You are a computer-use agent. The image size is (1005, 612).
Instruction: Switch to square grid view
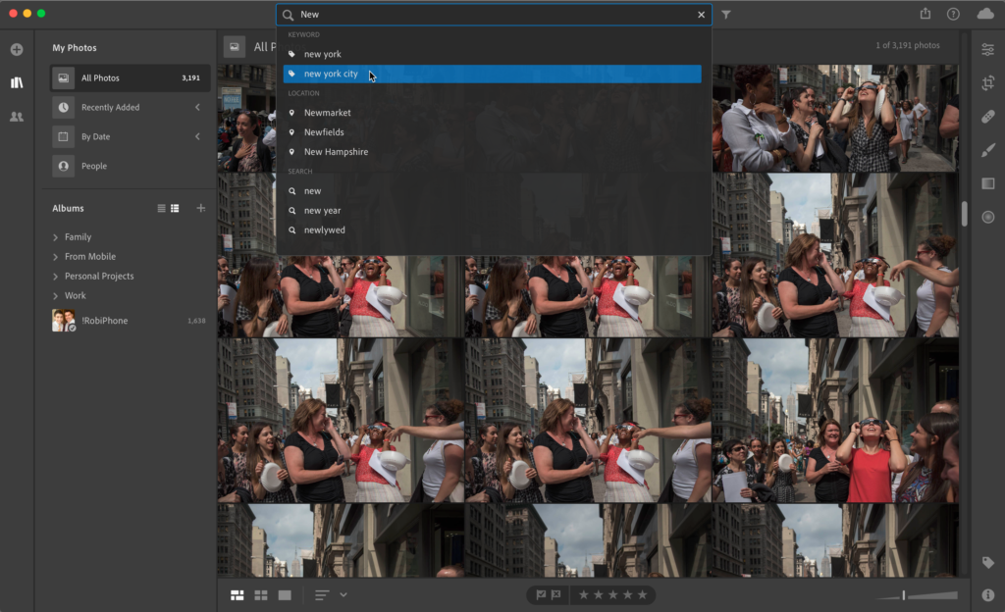(261, 595)
